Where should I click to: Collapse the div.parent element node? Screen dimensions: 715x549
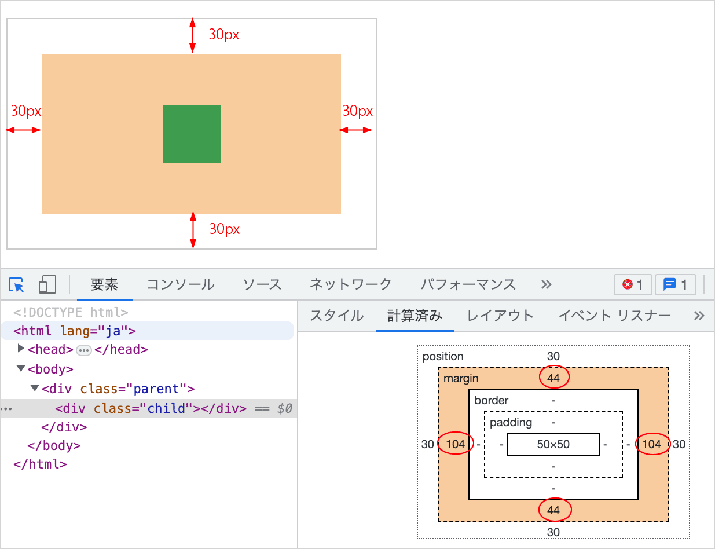35,388
